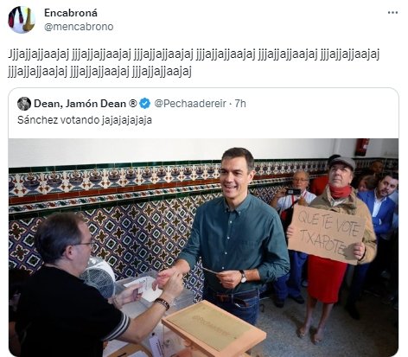Open quoted text 'Sánchez votando jajajajajaja'

85,120
